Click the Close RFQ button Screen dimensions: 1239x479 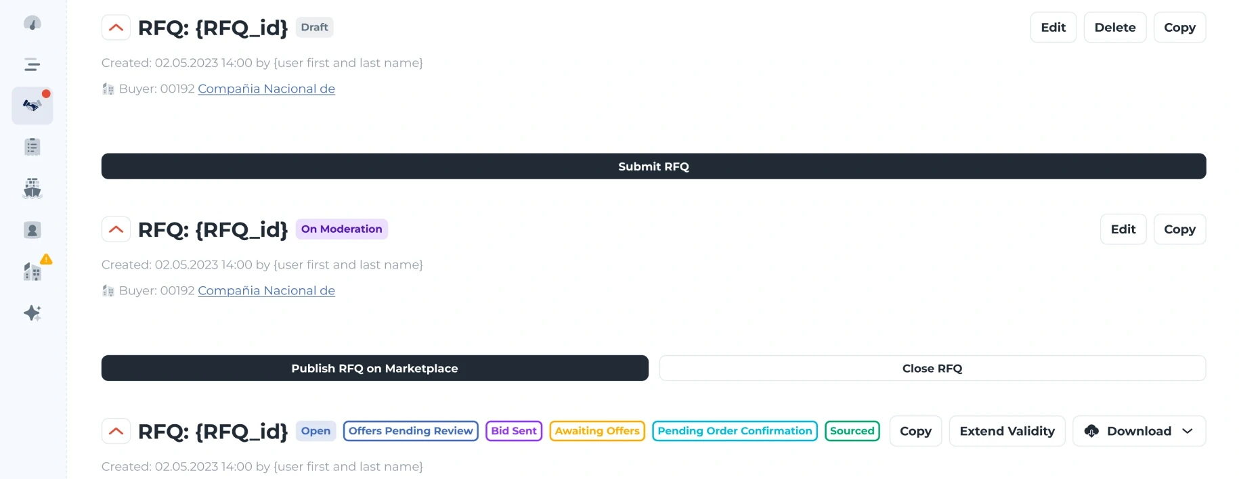932,368
